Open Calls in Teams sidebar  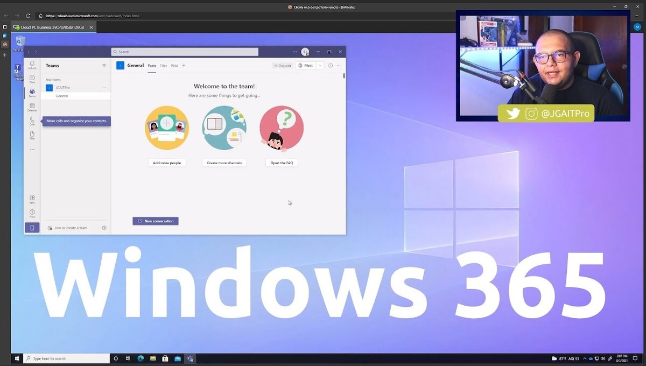(x=32, y=121)
